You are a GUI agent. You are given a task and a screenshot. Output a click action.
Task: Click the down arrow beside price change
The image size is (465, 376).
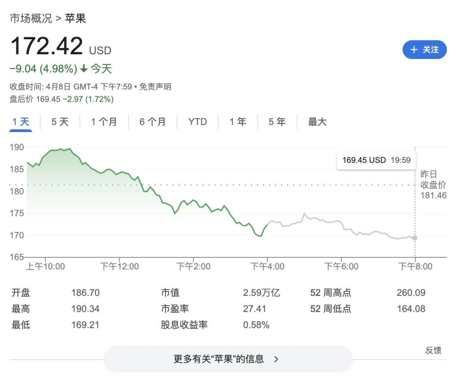pos(84,69)
